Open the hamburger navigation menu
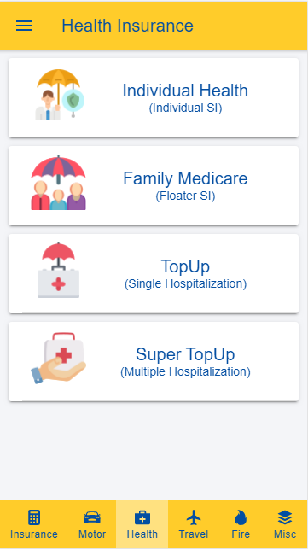 click(24, 26)
